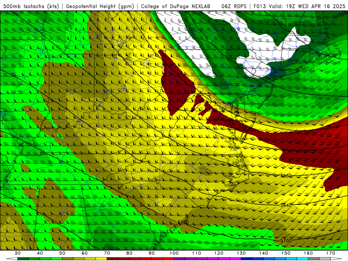Click the 120 value on the legend
The image size is (348, 261).
(x=219, y=253)
